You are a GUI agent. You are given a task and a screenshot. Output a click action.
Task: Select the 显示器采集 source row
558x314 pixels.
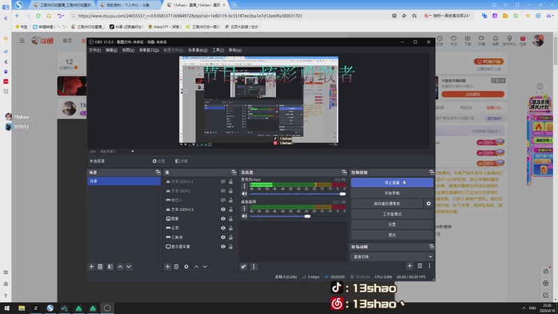click(199, 246)
